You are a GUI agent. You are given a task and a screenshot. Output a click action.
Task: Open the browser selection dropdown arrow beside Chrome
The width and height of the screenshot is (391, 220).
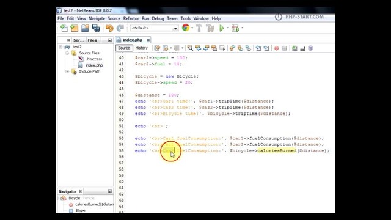192,28
